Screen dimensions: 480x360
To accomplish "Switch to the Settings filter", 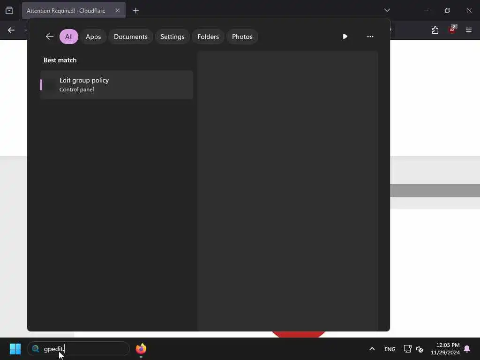I will click(172, 37).
